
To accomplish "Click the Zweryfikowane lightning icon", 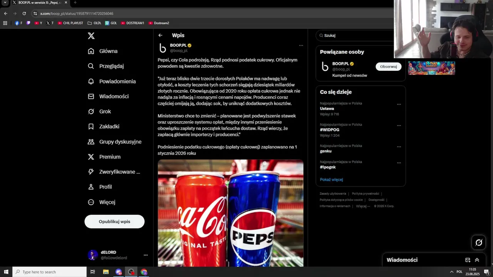I will point(91,172).
